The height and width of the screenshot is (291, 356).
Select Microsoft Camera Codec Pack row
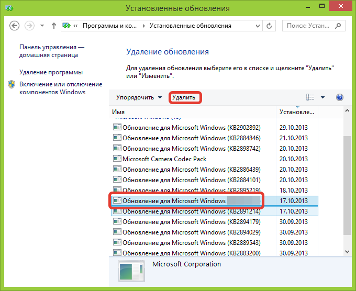pyautogui.click(x=215, y=159)
